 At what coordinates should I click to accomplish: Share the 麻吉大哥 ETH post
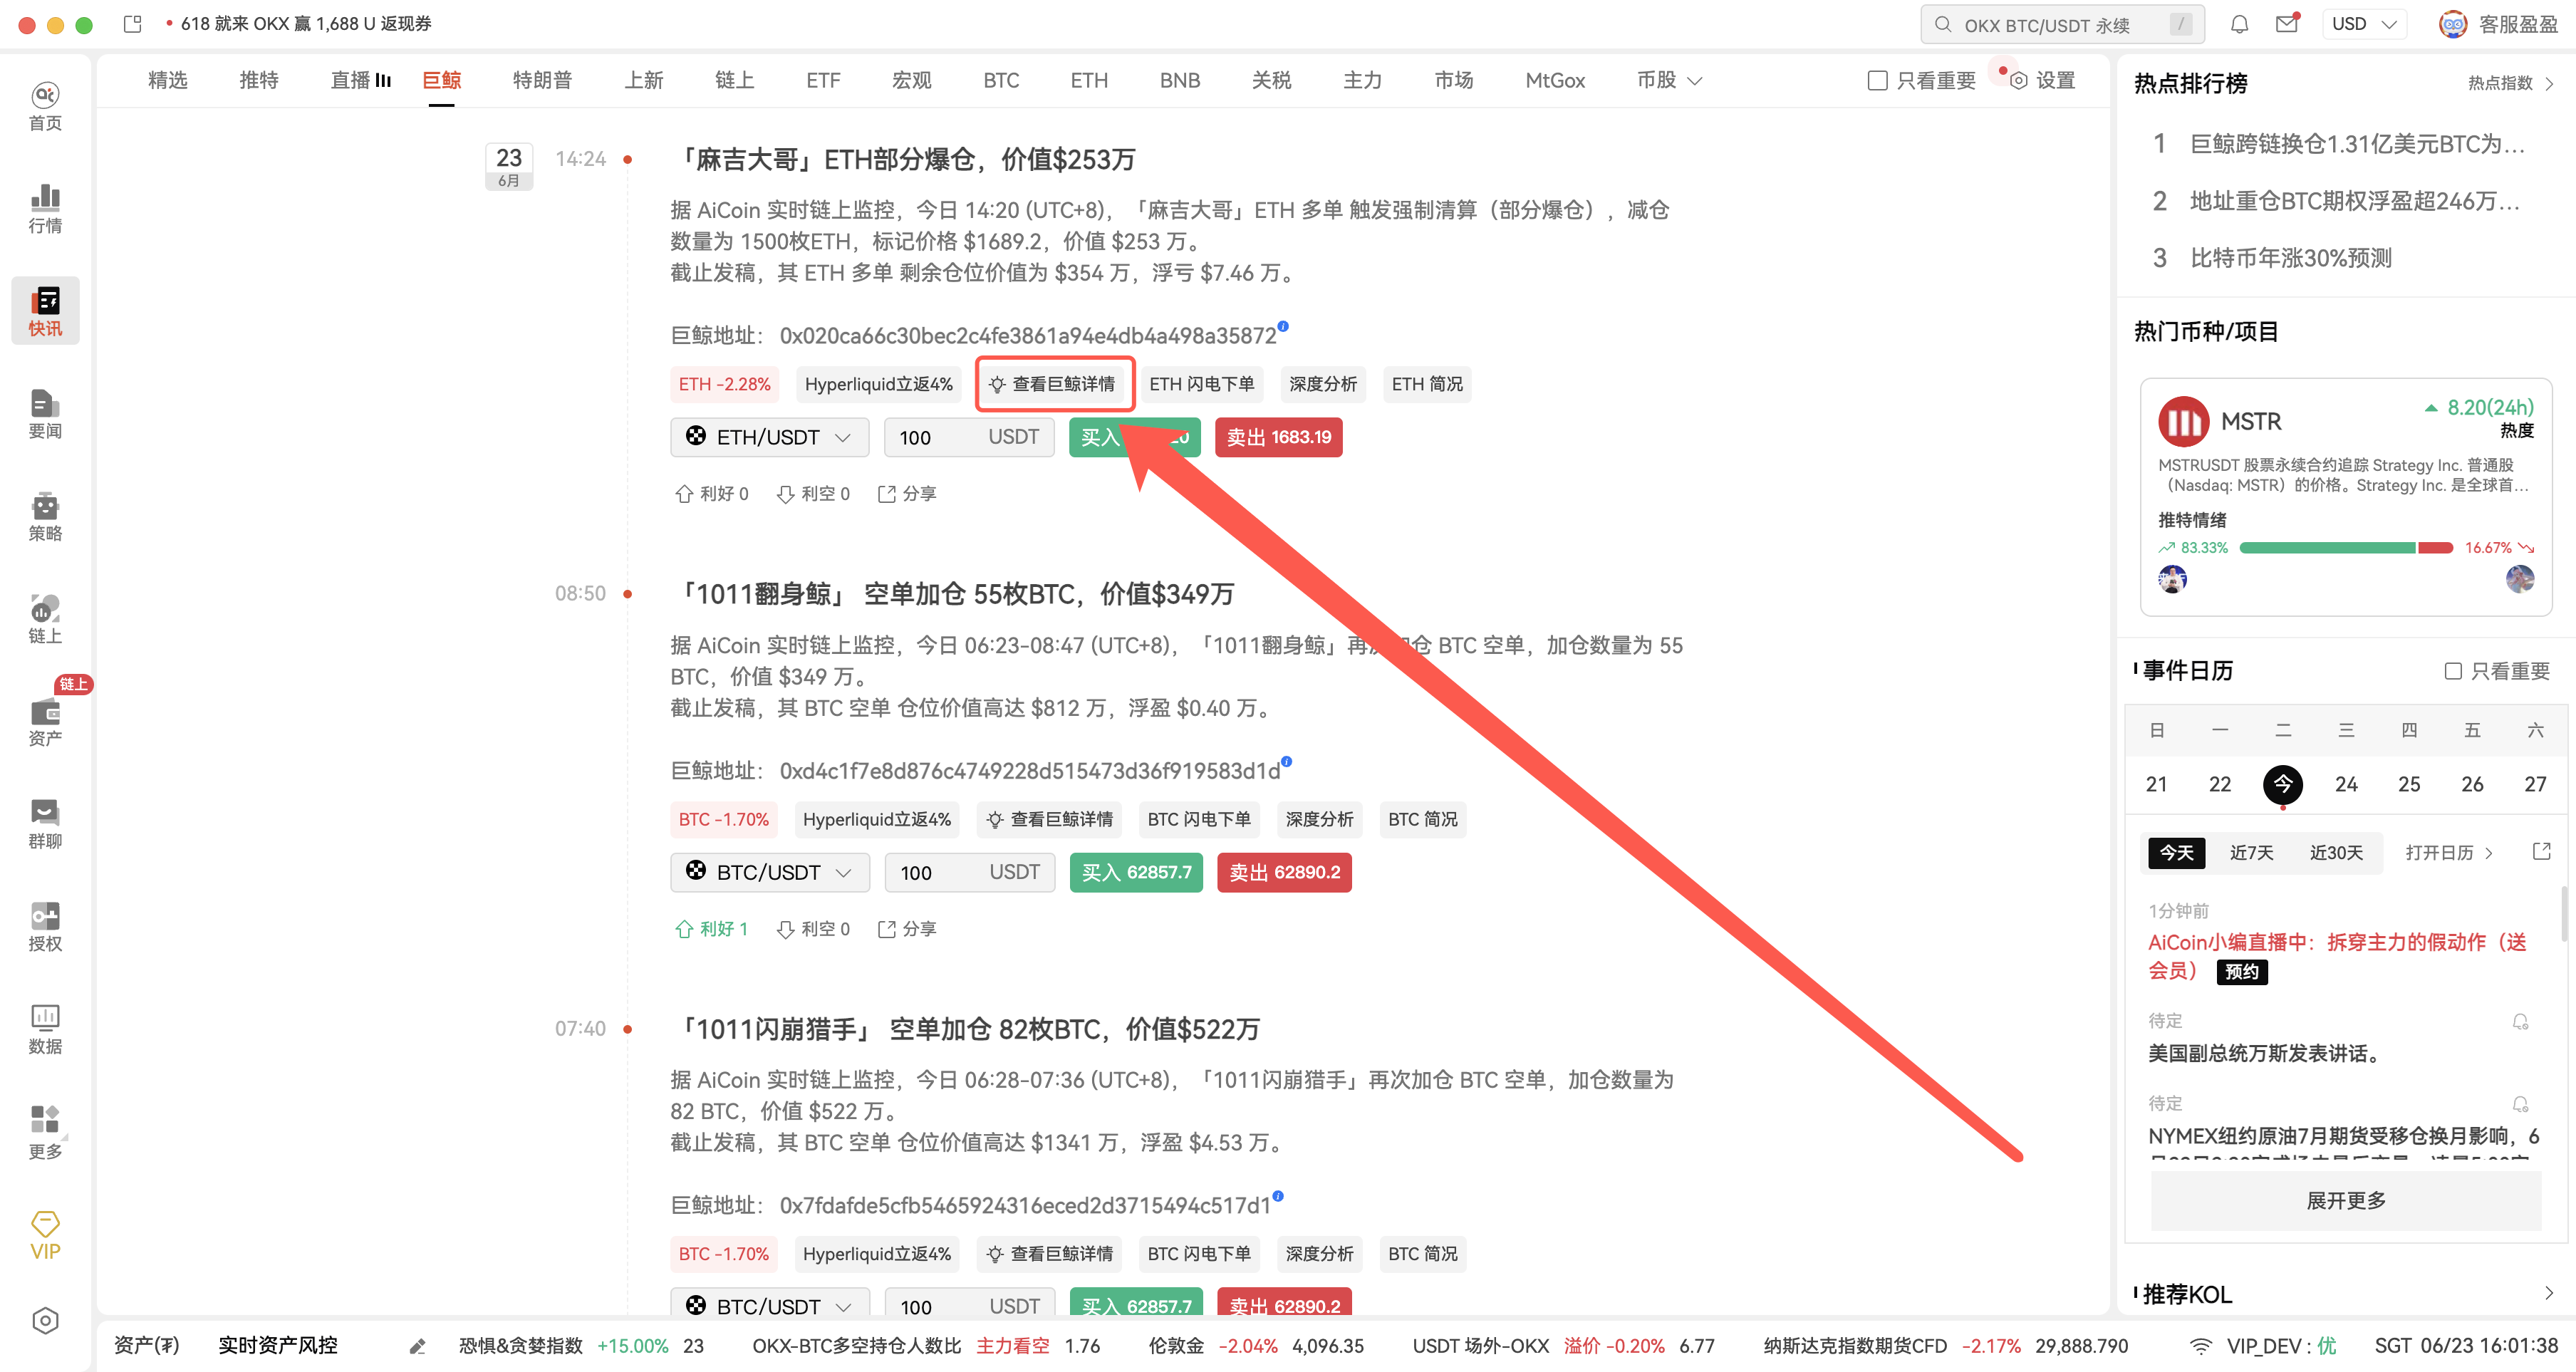(x=907, y=493)
